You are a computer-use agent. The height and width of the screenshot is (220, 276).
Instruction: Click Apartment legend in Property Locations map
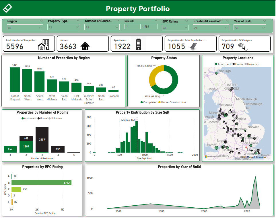tap(223, 64)
